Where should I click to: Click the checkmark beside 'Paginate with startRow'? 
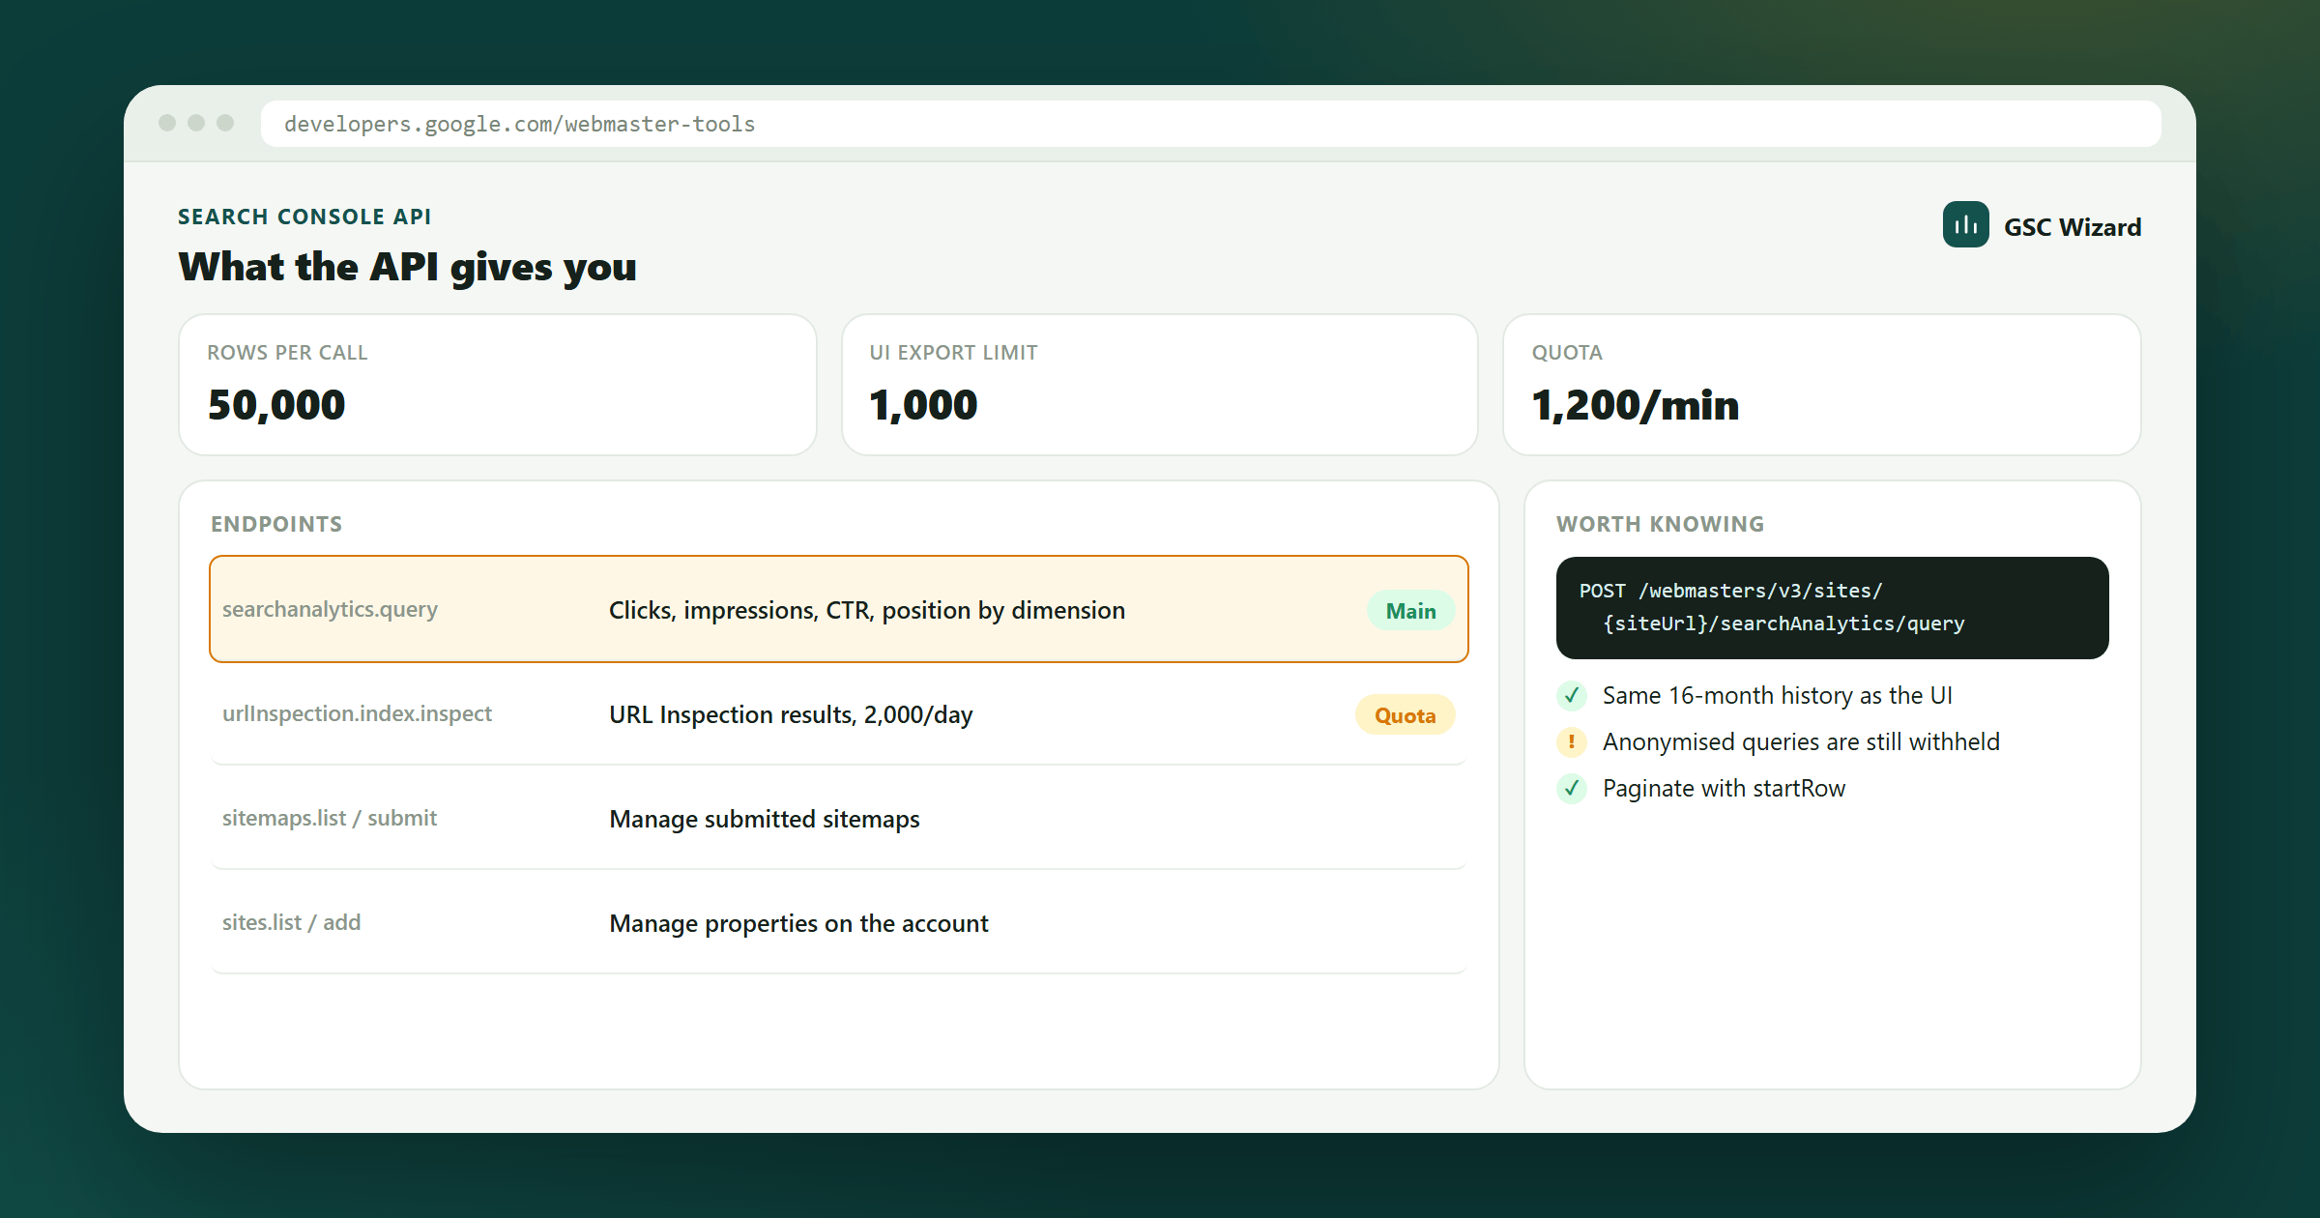[1572, 788]
